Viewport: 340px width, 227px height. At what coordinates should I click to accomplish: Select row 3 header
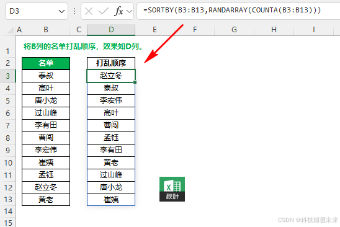point(8,76)
